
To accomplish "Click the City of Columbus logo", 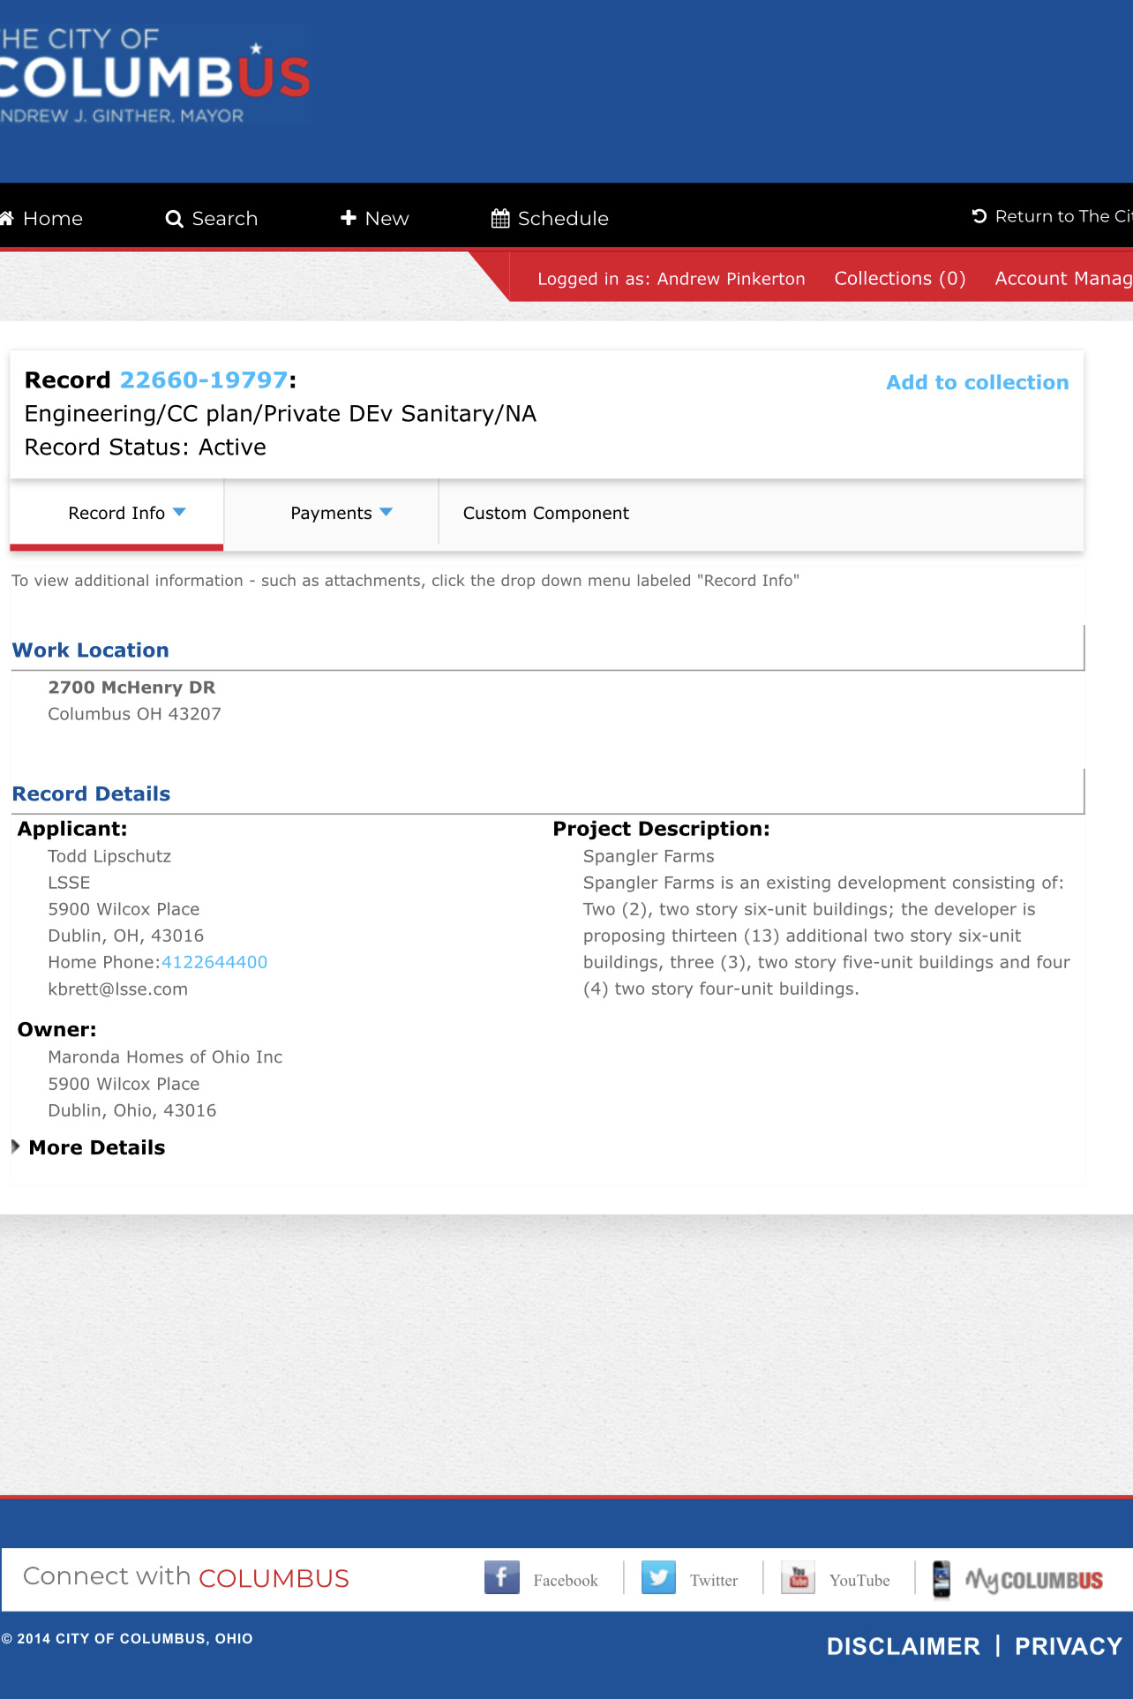I will tap(154, 75).
